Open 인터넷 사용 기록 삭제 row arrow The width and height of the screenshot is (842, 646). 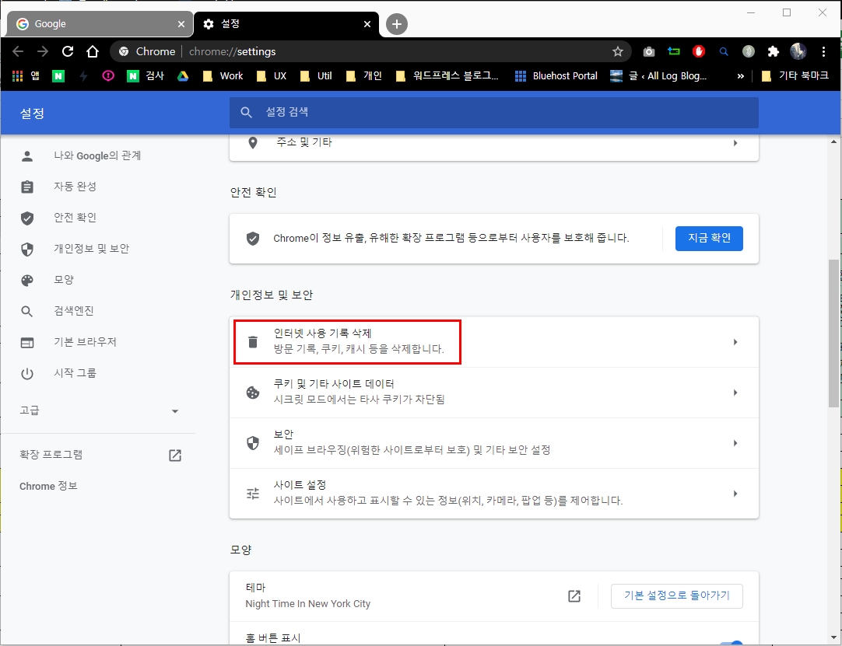pos(735,342)
